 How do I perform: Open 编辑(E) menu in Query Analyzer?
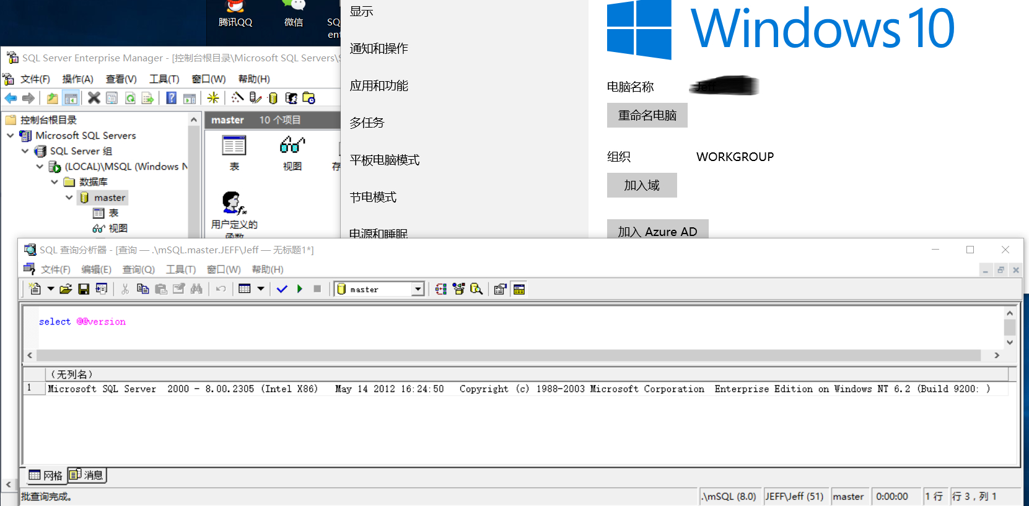pos(96,269)
